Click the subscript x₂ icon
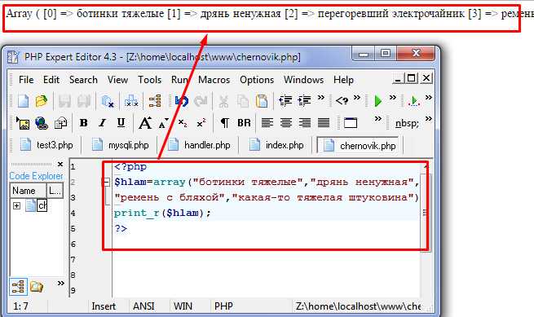 [183, 123]
